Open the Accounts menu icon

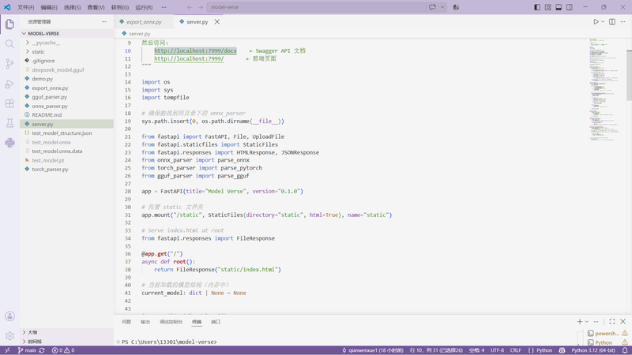click(9, 316)
